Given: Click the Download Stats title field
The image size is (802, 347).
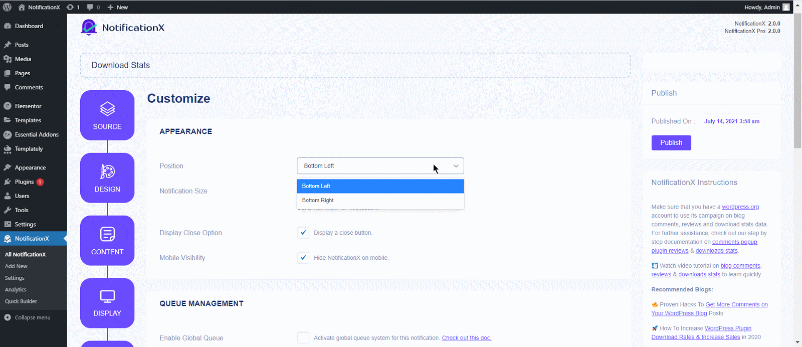Looking at the screenshot, I should 355,65.
